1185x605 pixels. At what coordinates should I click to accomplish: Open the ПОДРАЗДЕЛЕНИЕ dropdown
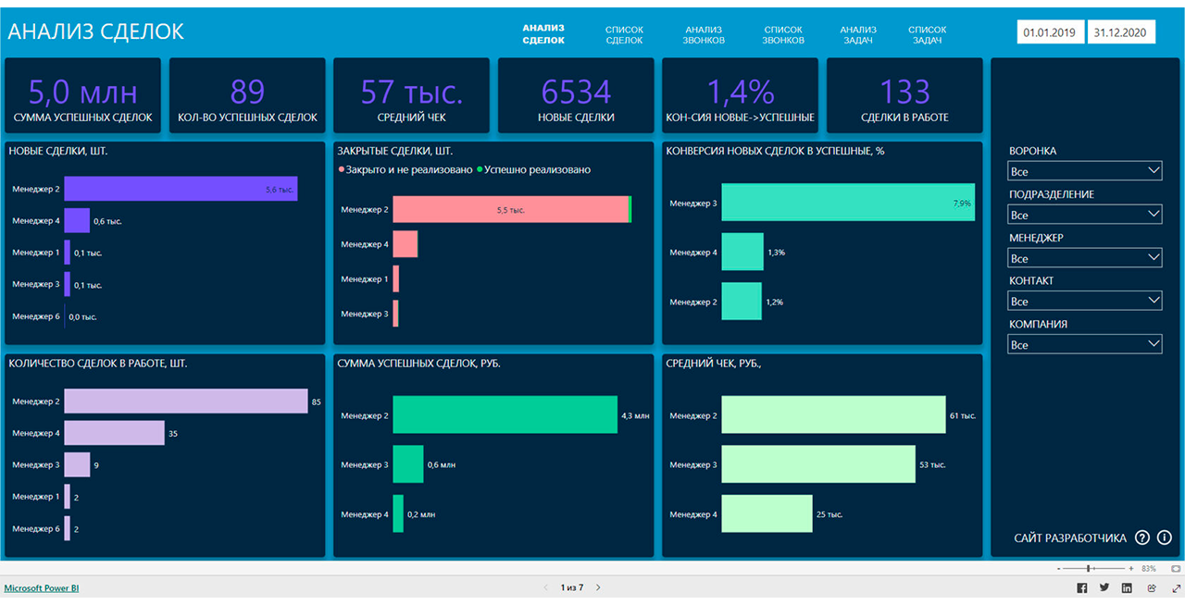pyautogui.click(x=1085, y=215)
